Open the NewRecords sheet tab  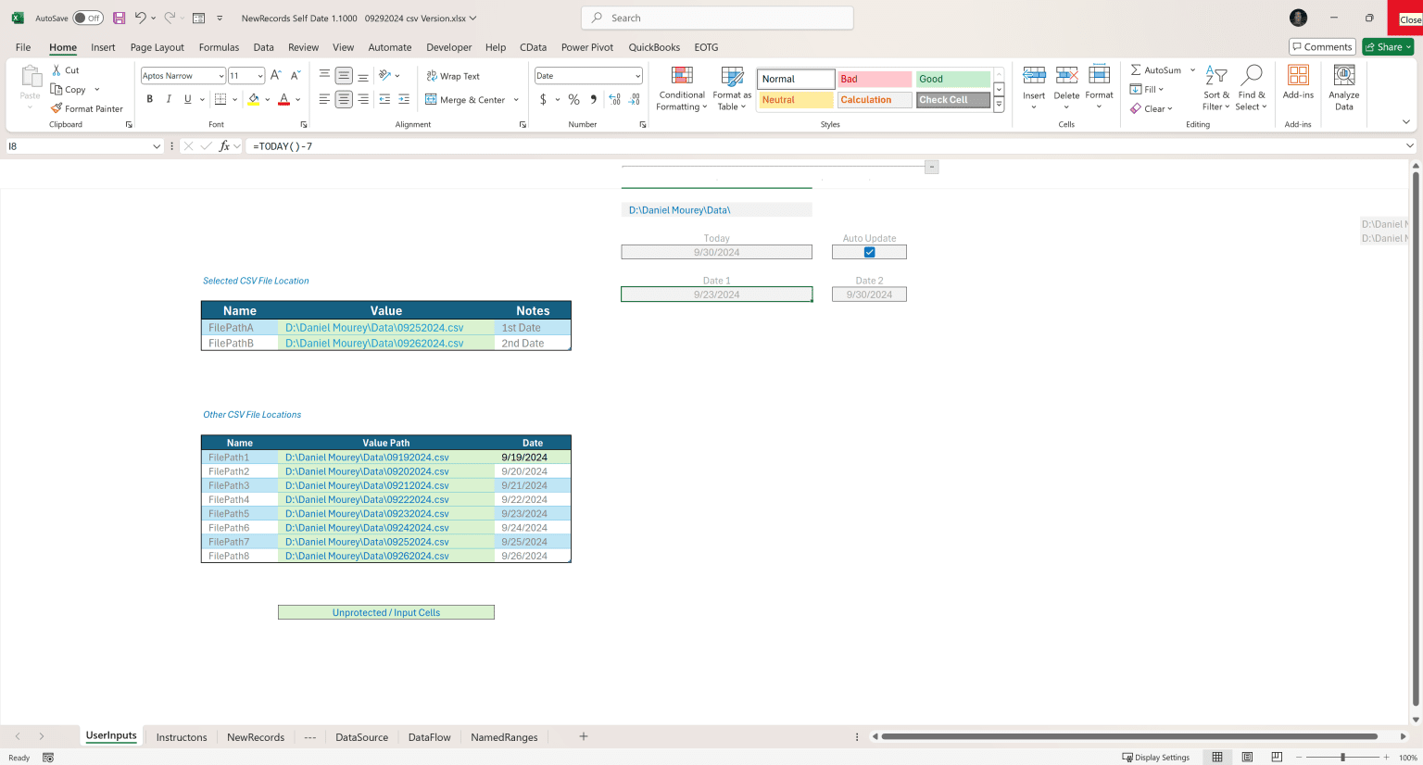point(256,736)
